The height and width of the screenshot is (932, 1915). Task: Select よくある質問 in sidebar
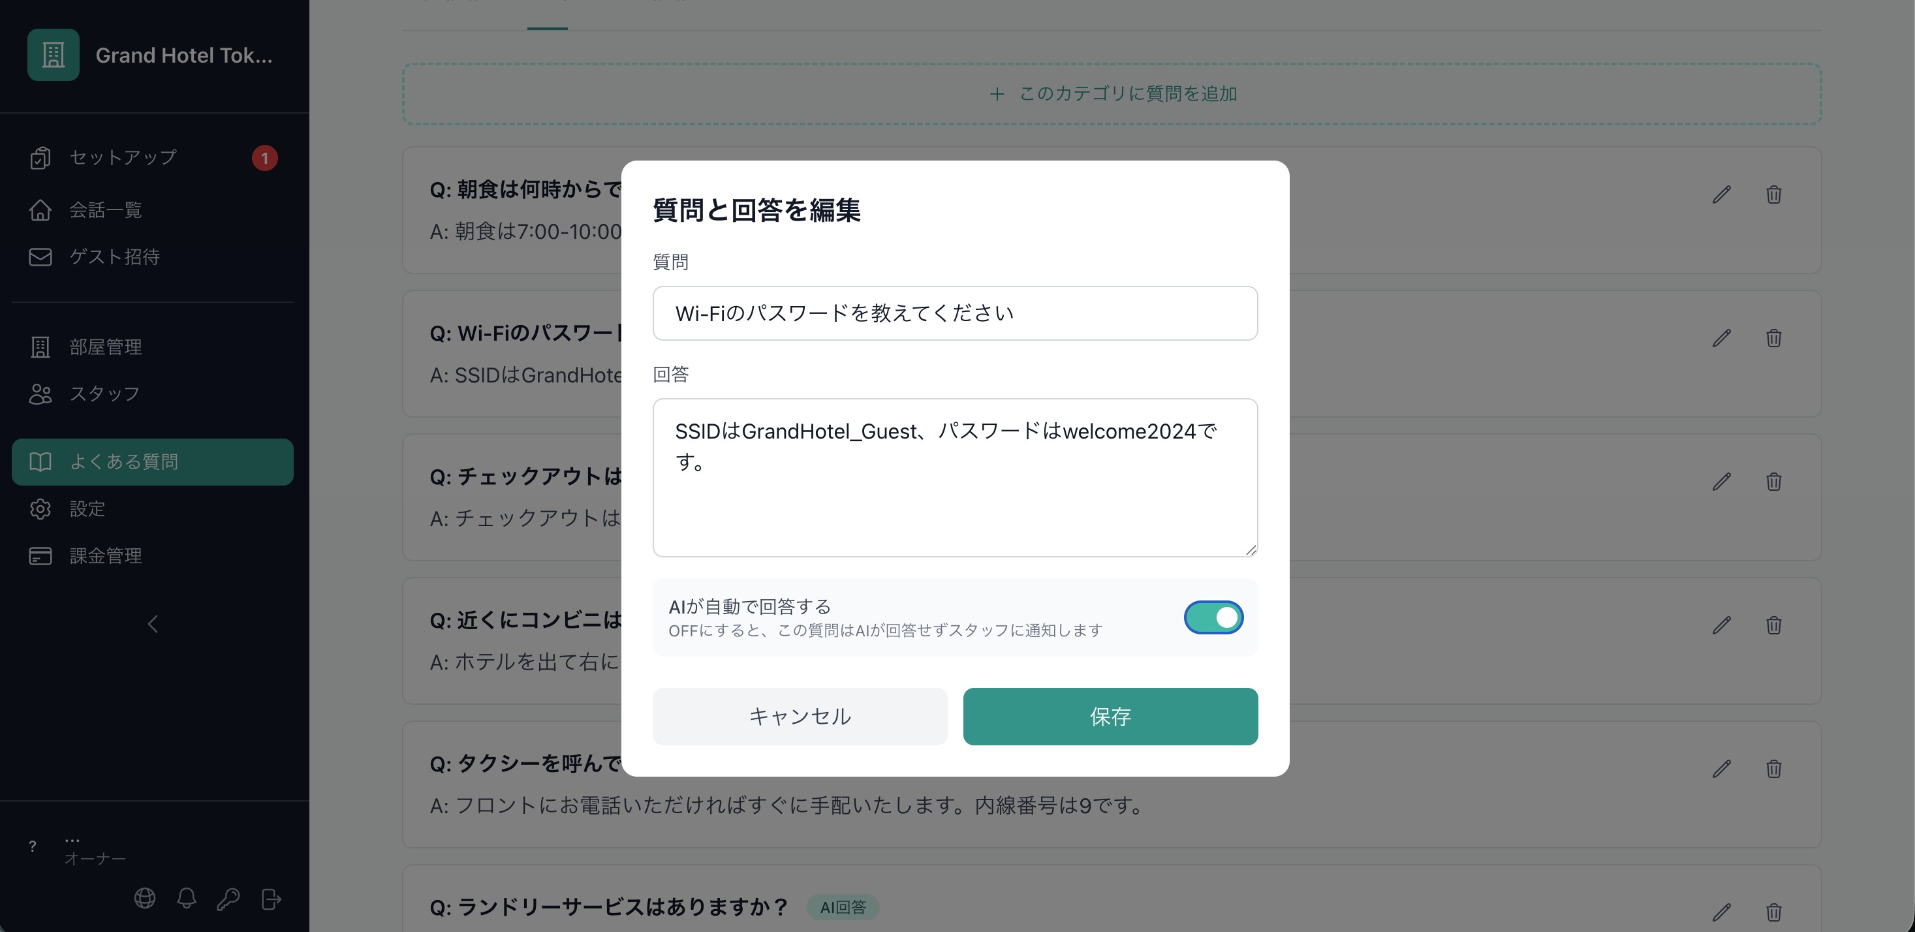coord(152,461)
